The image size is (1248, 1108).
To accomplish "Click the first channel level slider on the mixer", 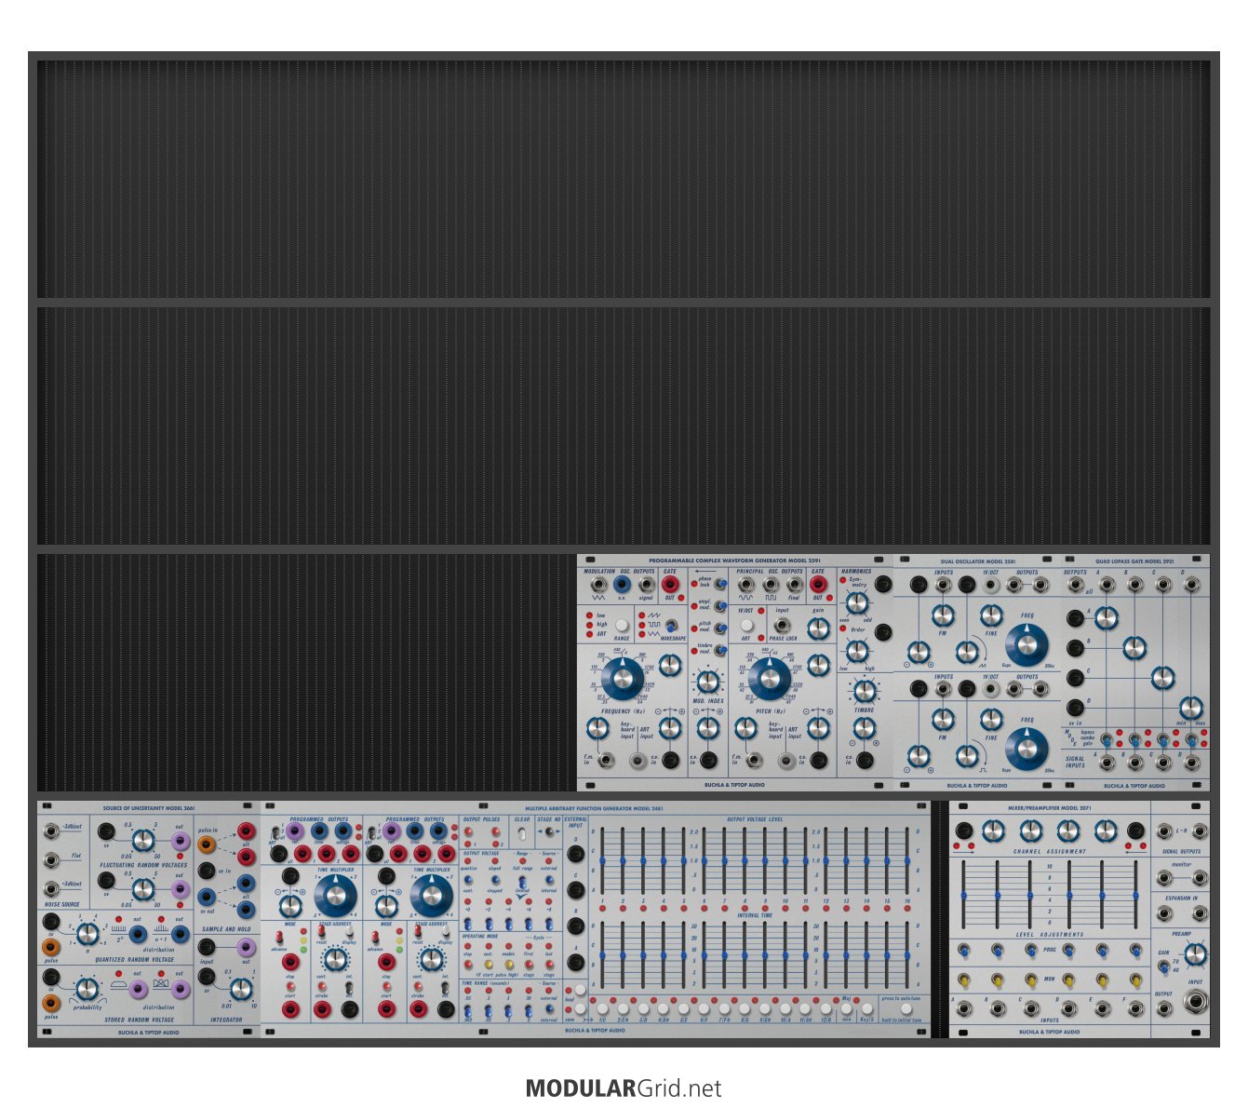I will coord(964,895).
